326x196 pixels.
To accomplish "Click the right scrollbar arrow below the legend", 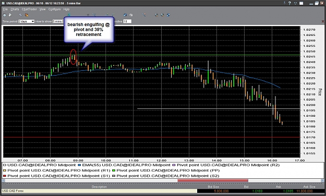I will (x=323, y=180).
